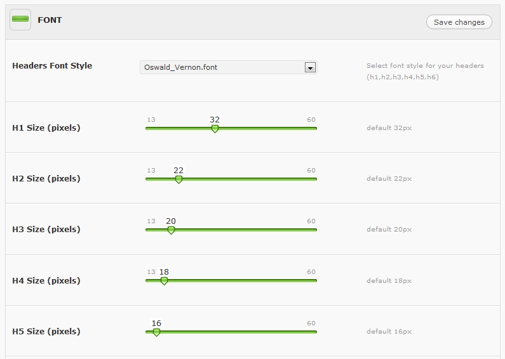Click the H4 Size slider handle
The image size is (505, 359).
(164, 281)
